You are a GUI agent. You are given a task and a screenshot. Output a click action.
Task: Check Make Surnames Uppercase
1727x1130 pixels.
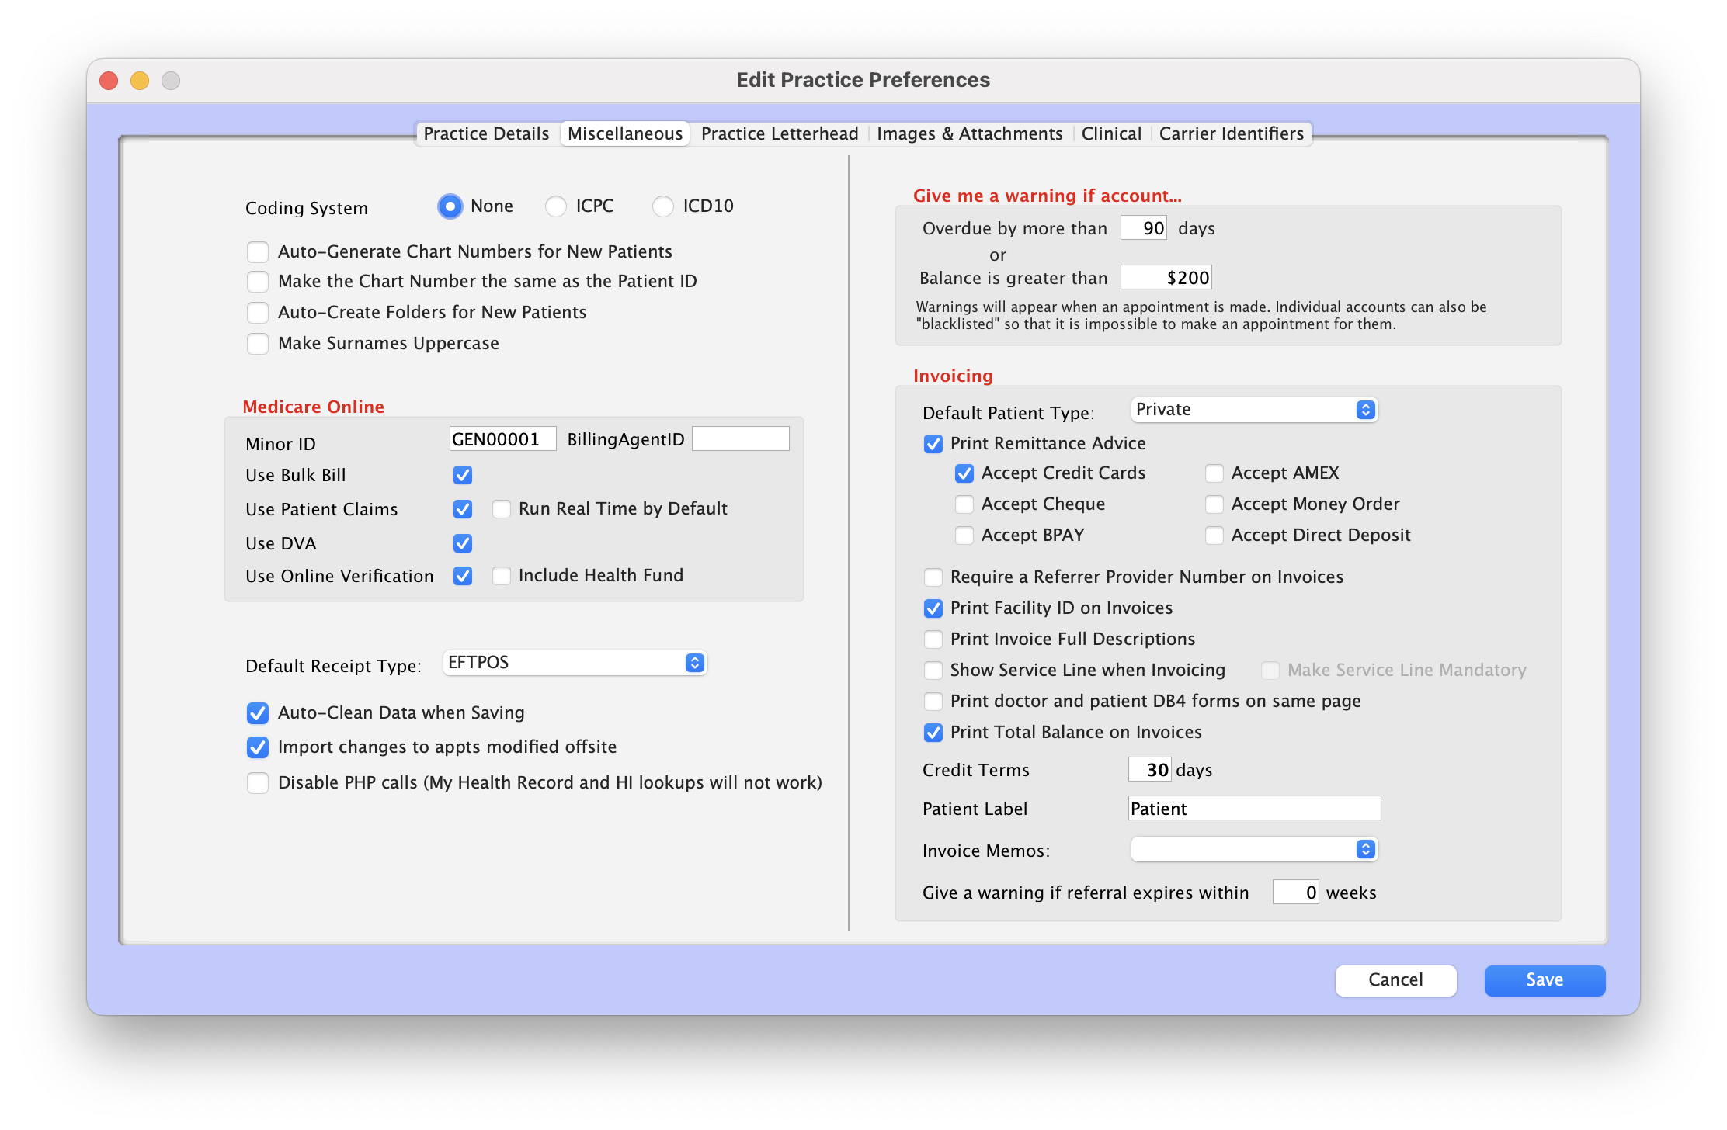pyautogui.click(x=258, y=344)
